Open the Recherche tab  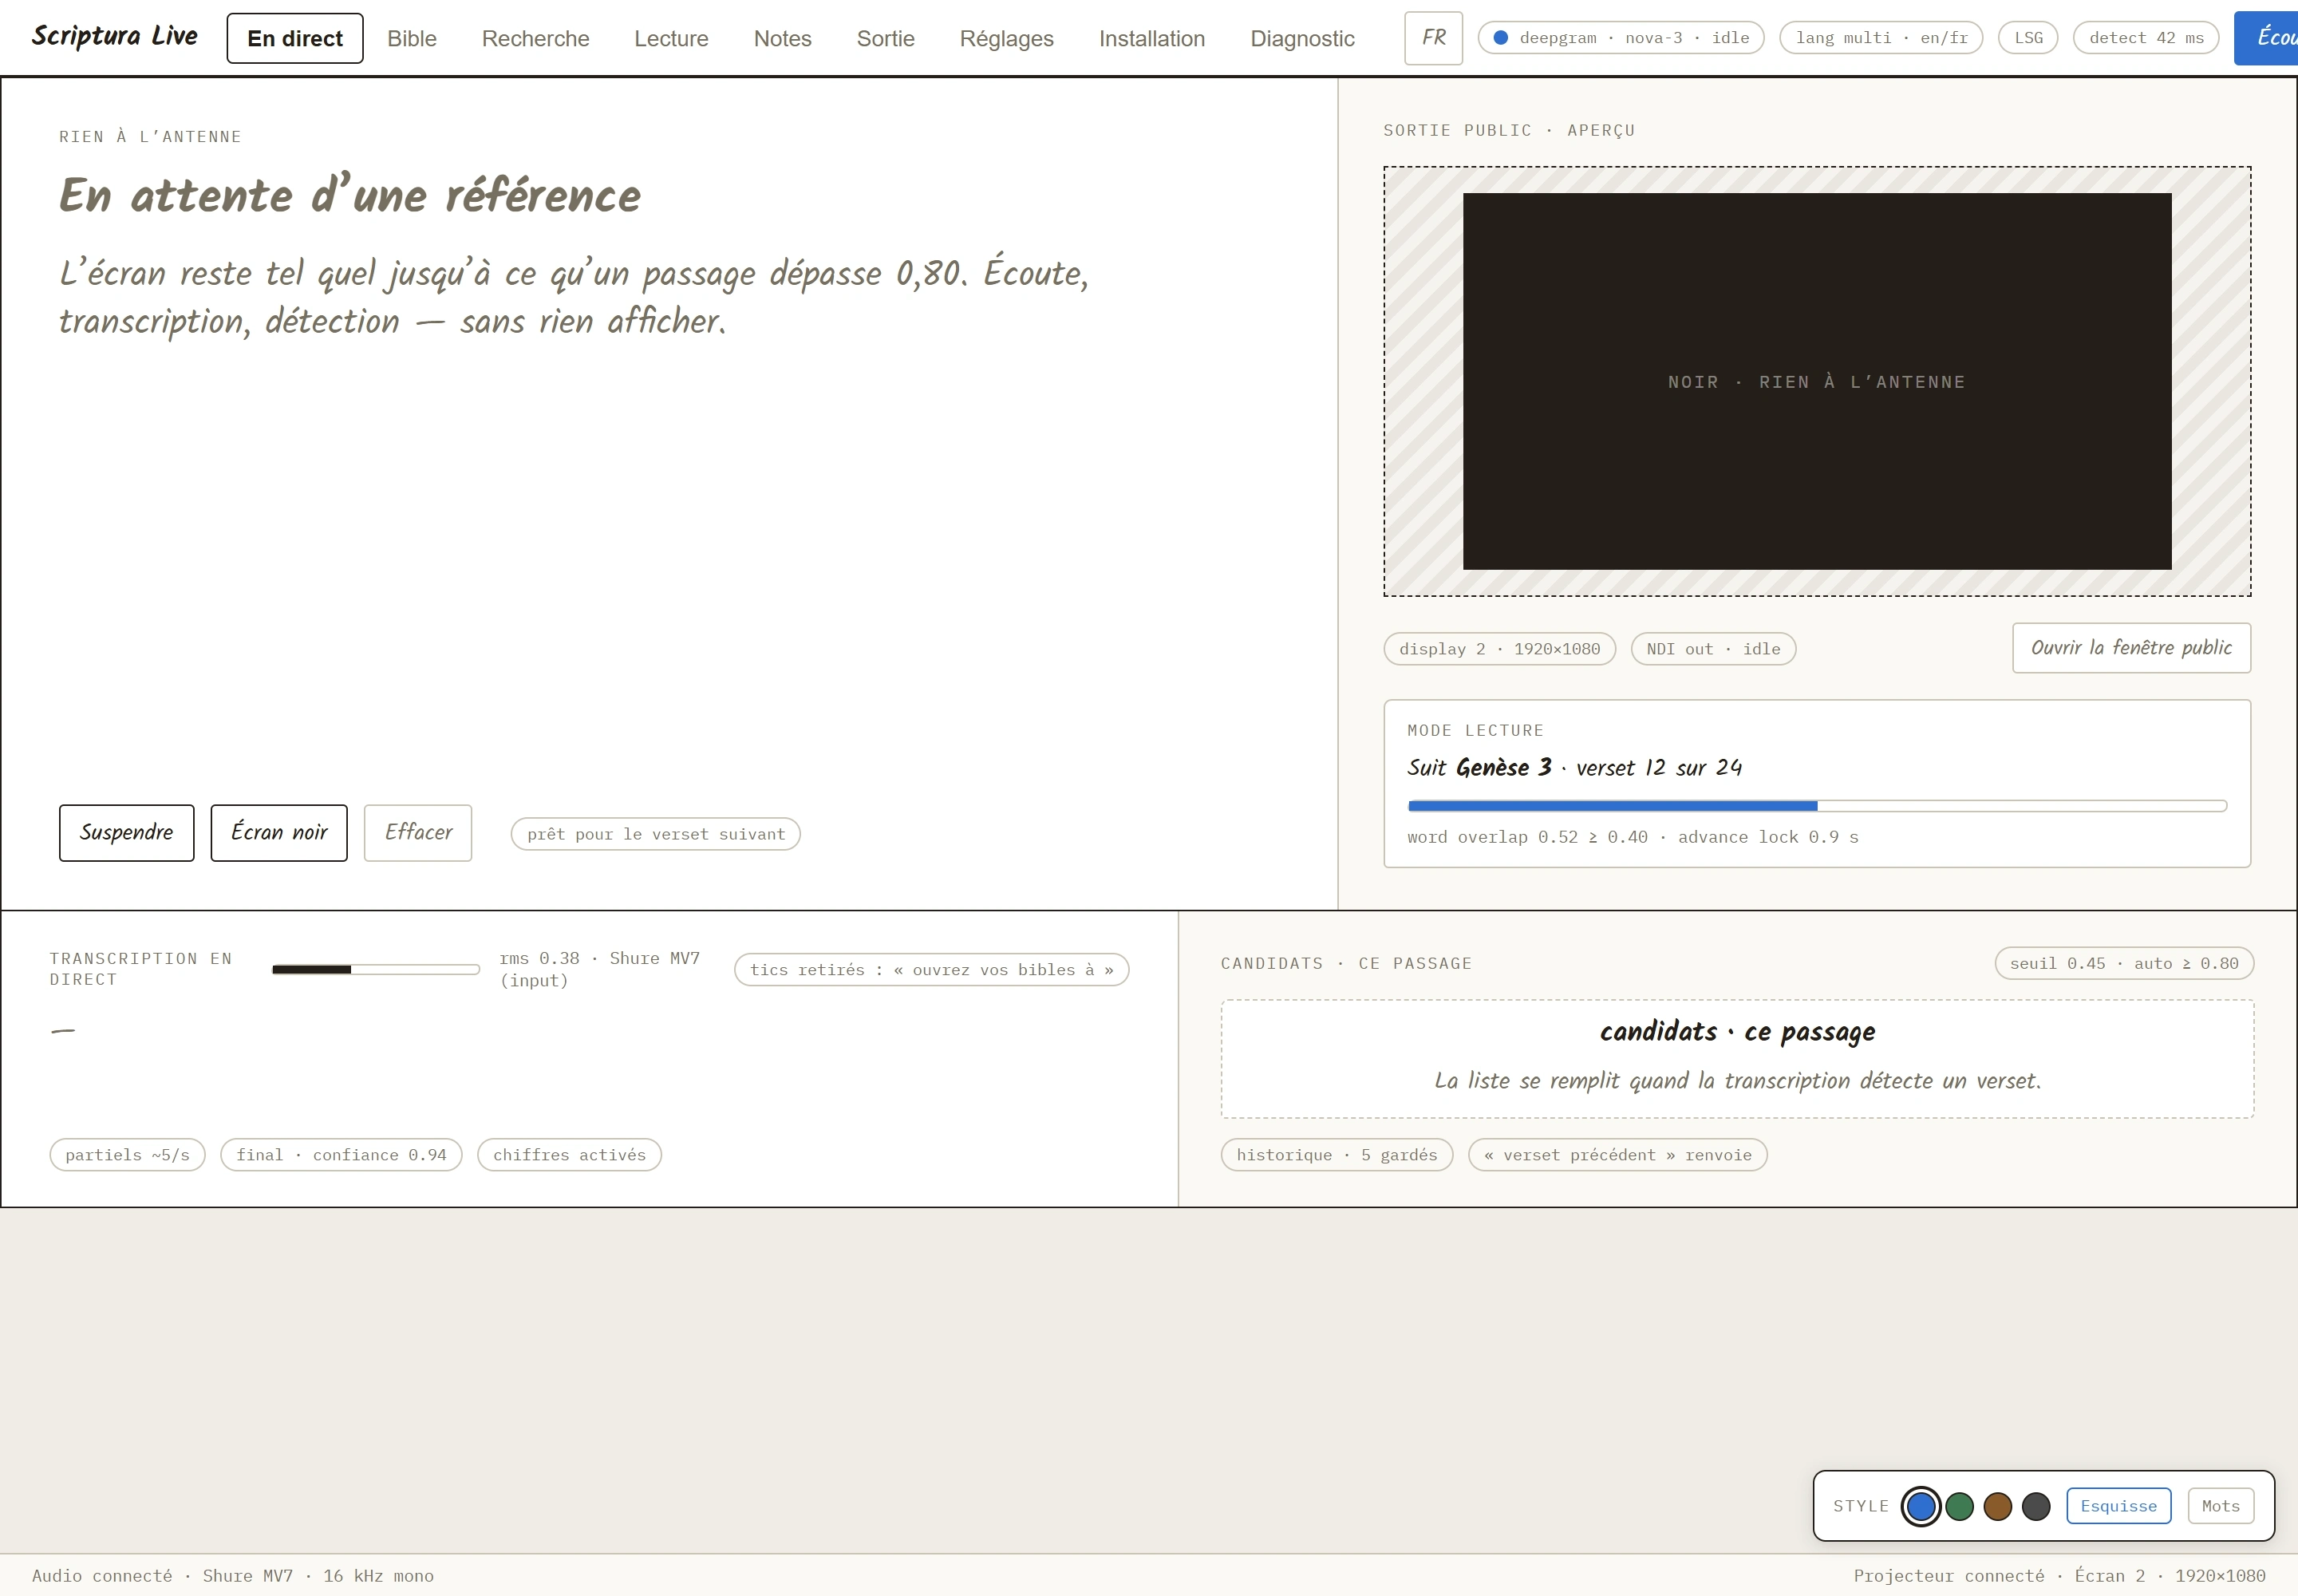coord(535,38)
